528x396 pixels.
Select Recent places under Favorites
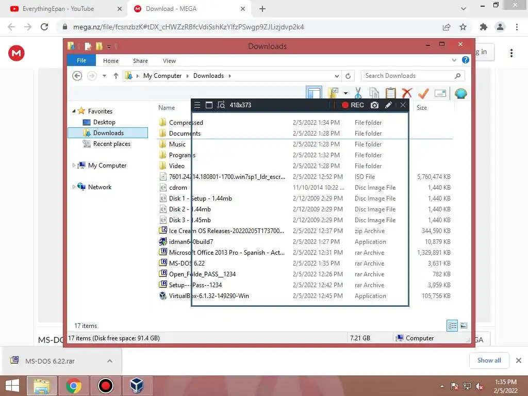[111, 144]
